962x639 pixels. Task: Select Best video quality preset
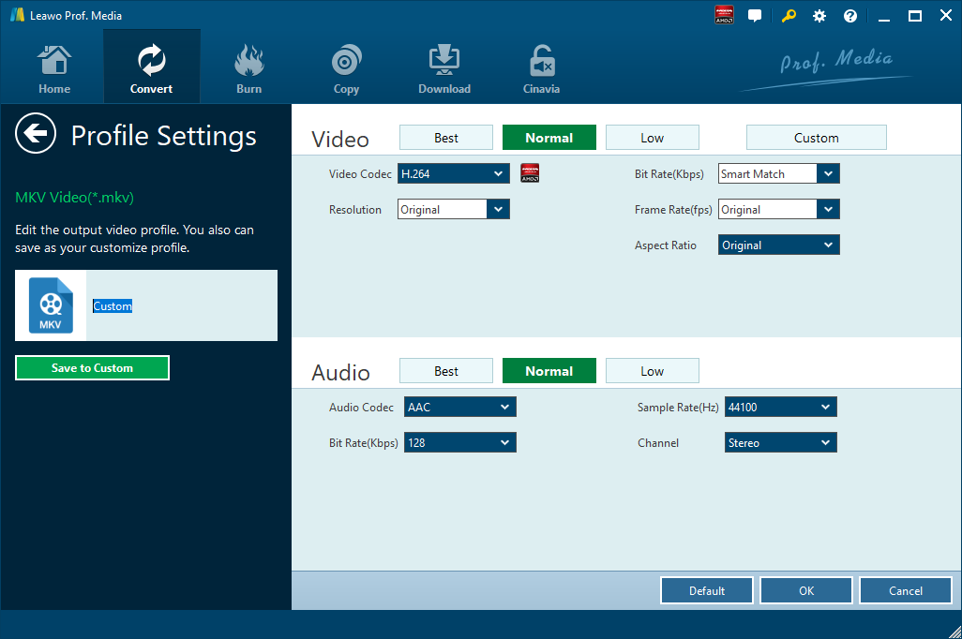[x=446, y=138]
